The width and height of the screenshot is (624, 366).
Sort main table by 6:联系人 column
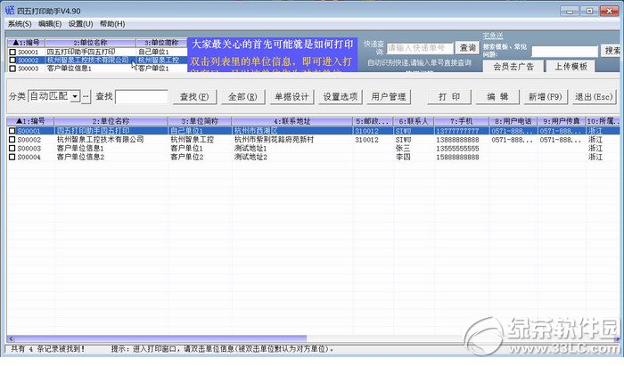(x=414, y=121)
